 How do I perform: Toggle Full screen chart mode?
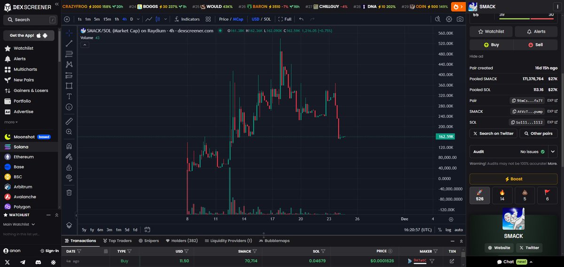point(285,19)
